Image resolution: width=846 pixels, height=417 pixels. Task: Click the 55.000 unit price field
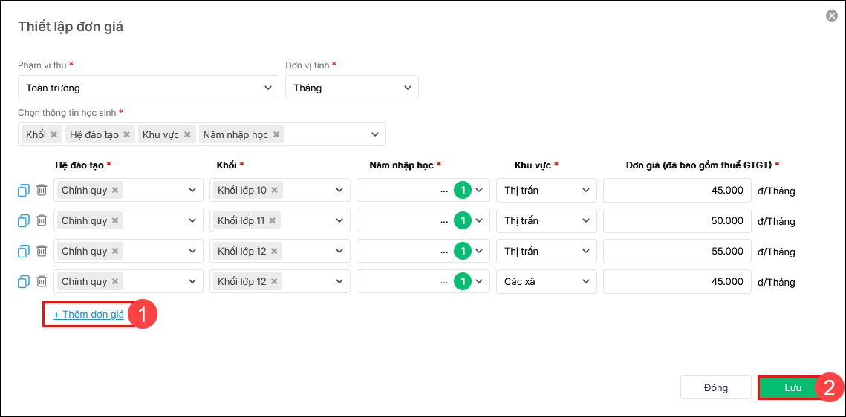[676, 252]
